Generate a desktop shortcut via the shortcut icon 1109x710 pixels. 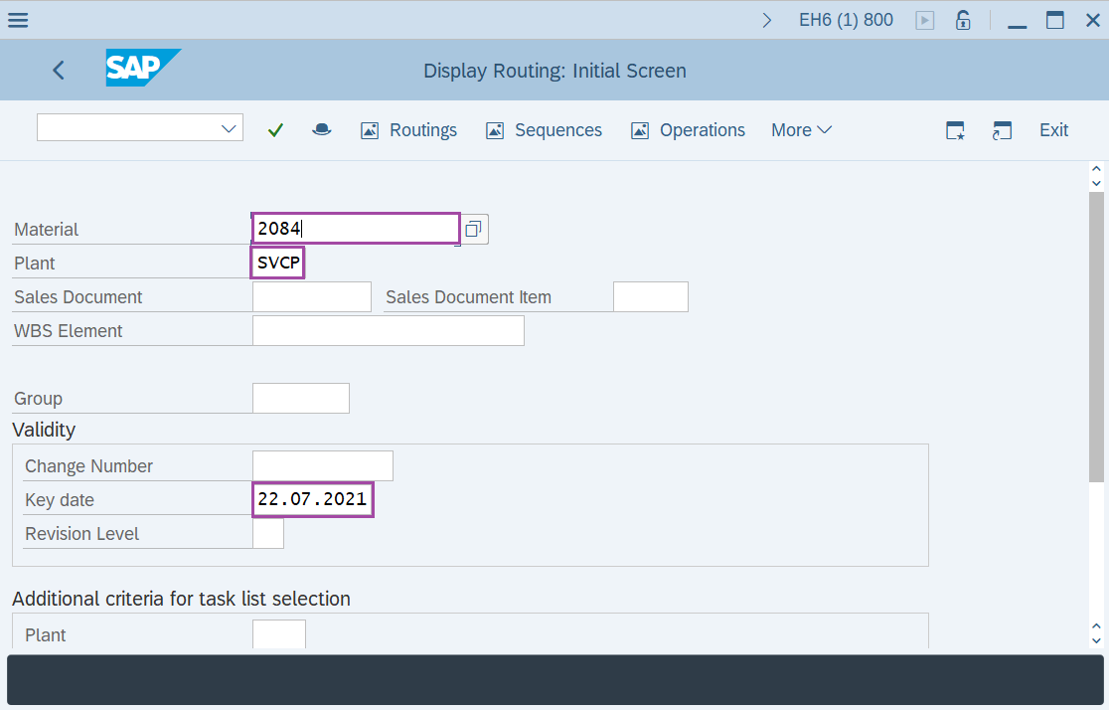(x=955, y=129)
